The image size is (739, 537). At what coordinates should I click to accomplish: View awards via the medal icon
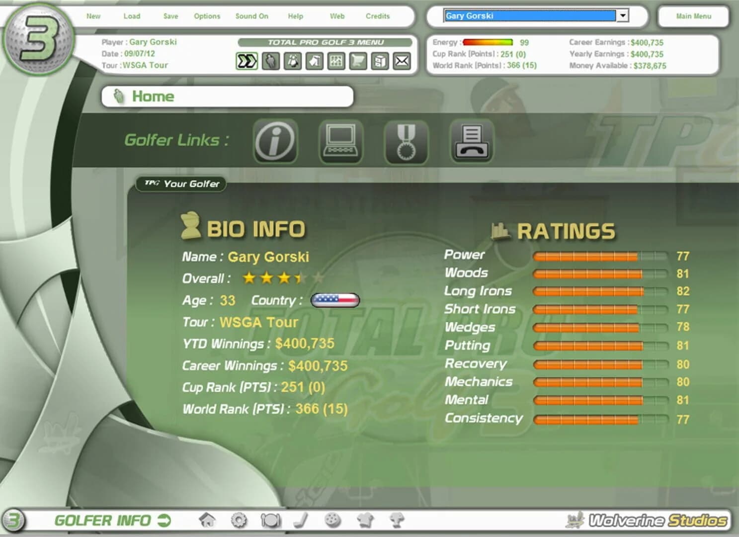tap(407, 141)
